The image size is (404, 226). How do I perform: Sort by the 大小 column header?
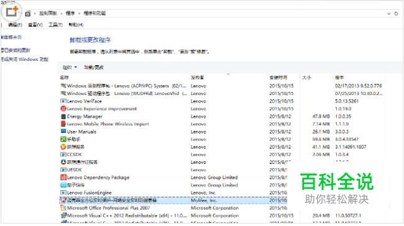tap(306, 77)
